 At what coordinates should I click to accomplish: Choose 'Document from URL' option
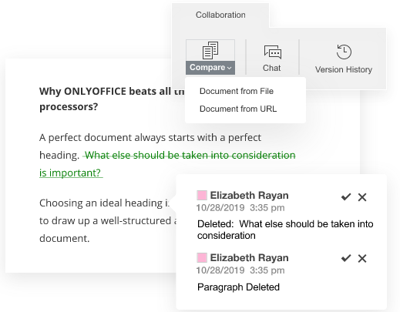238,109
